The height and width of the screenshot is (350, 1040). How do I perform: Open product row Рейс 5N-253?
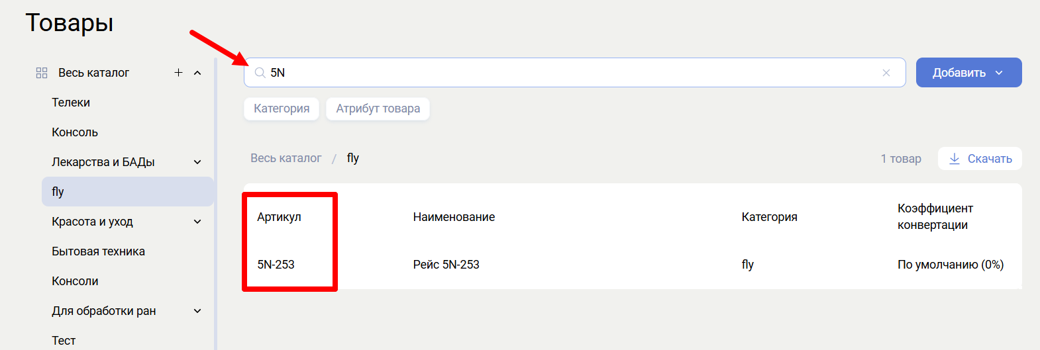[446, 265]
